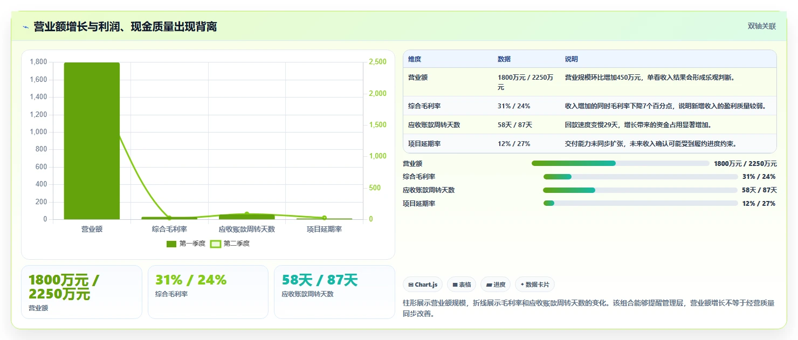Click the description starting 营业规模环比增加450万元
The image size is (798, 340).
(650, 78)
